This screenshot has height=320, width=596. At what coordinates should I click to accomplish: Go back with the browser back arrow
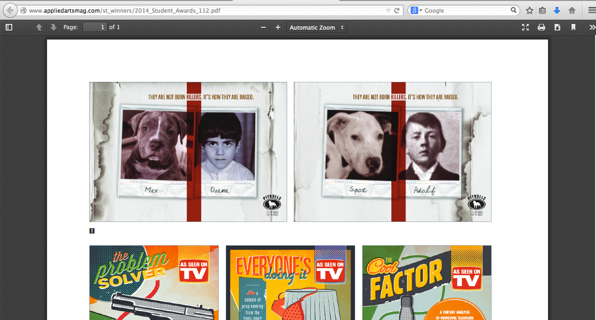pyautogui.click(x=9, y=10)
